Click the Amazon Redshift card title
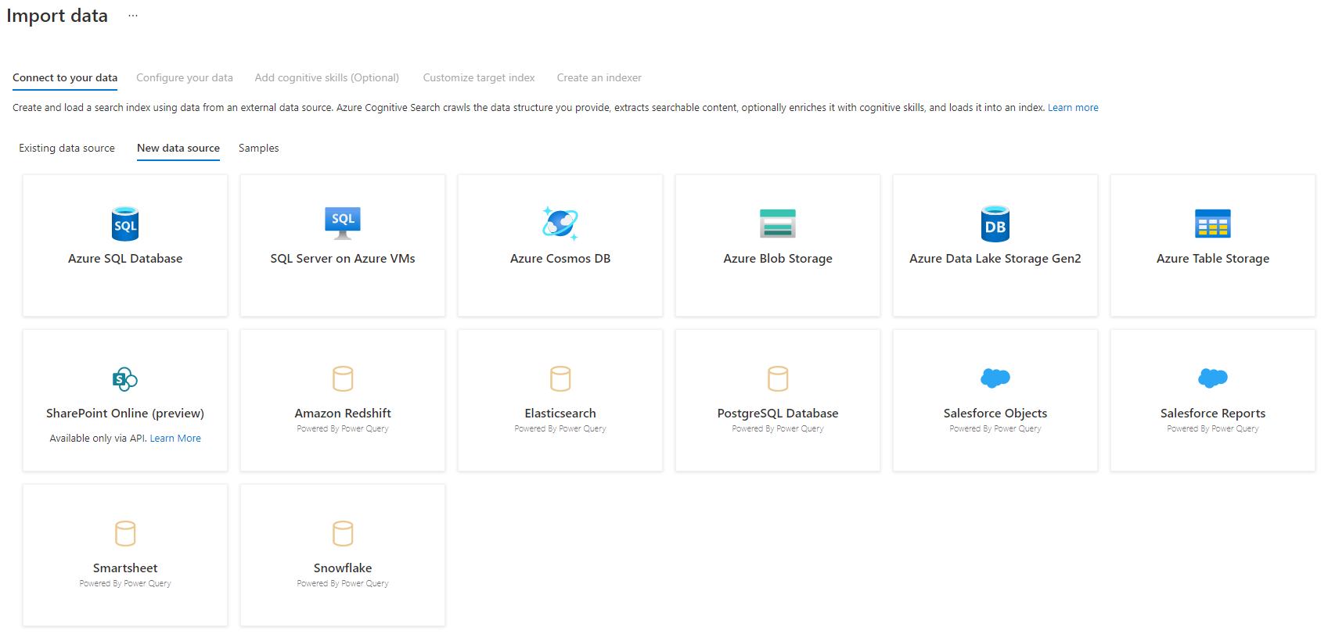The height and width of the screenshot is (634, 1328). [343, 414]
